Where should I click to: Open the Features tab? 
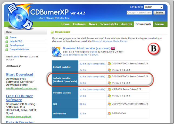pyautogui.click(x=79, y=24)
